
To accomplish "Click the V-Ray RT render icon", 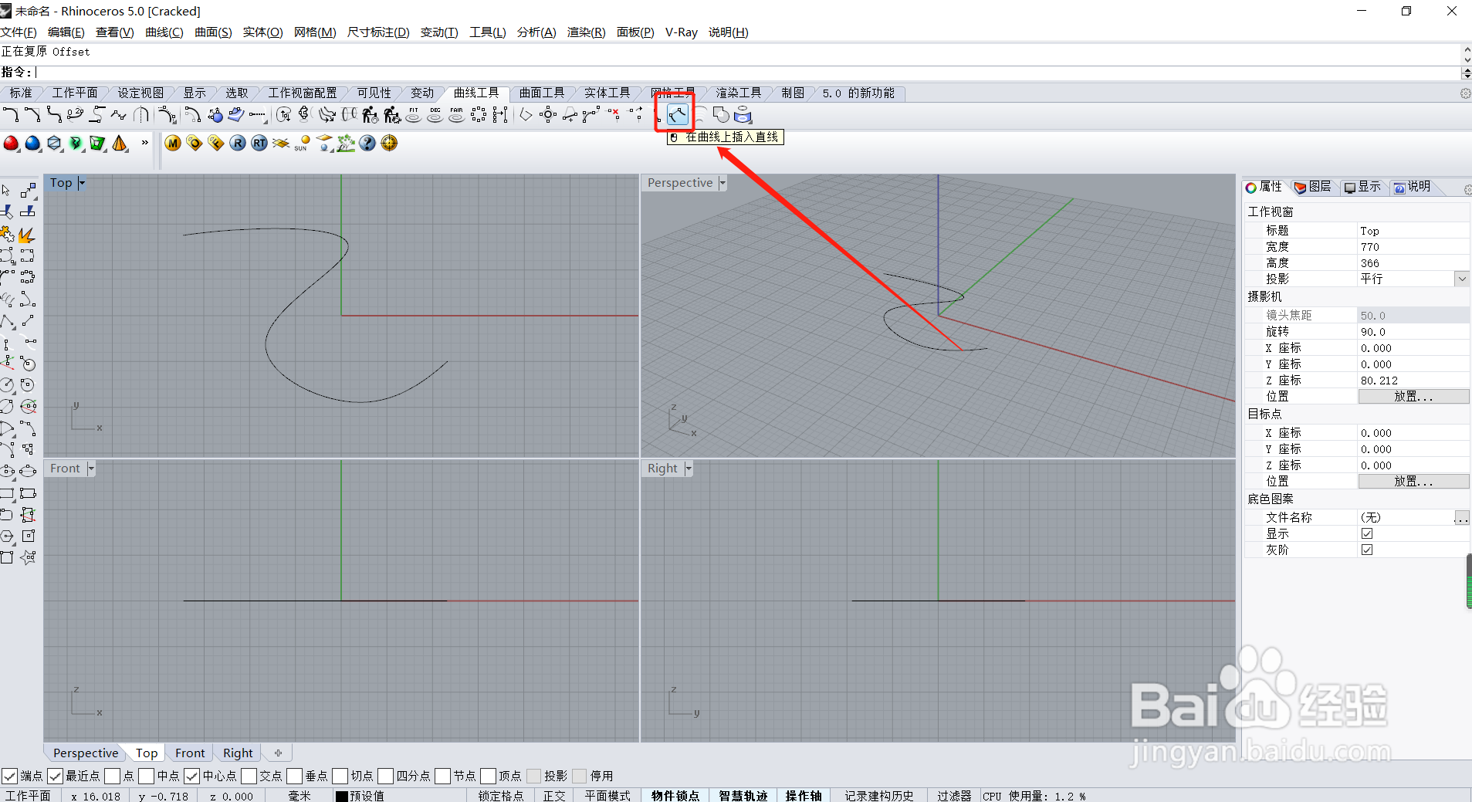I will click(x=259, y=144).
